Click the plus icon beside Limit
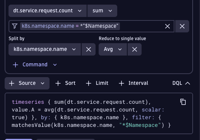Screen dimensions: 200x140 pyautogui.click(x=89, y=83)
